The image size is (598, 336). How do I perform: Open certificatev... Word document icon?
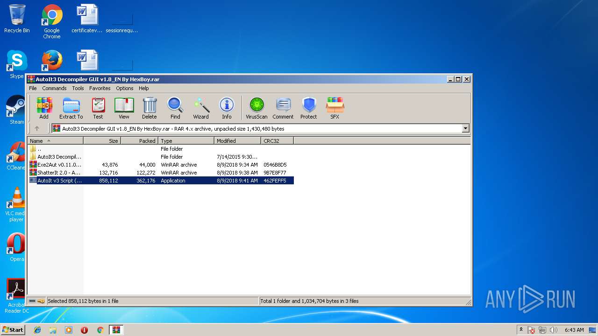click(x=87, y=19)
